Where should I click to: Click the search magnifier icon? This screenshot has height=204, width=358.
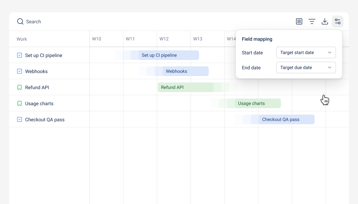[x=20, y=21]
